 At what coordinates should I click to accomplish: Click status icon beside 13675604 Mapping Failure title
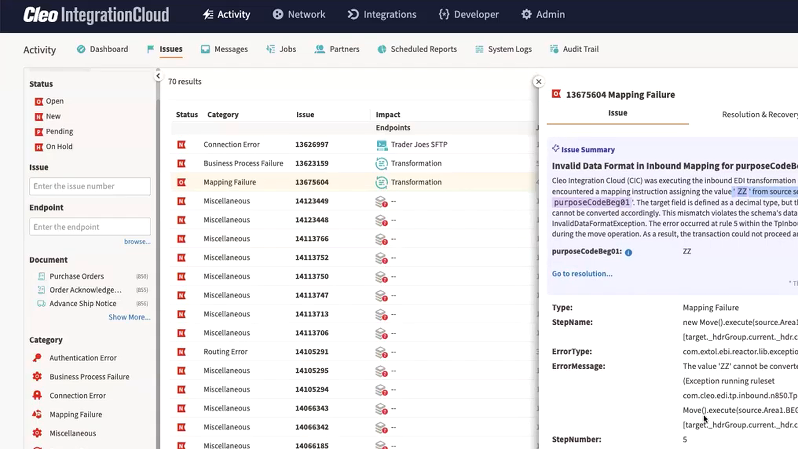tap(556, 94)
